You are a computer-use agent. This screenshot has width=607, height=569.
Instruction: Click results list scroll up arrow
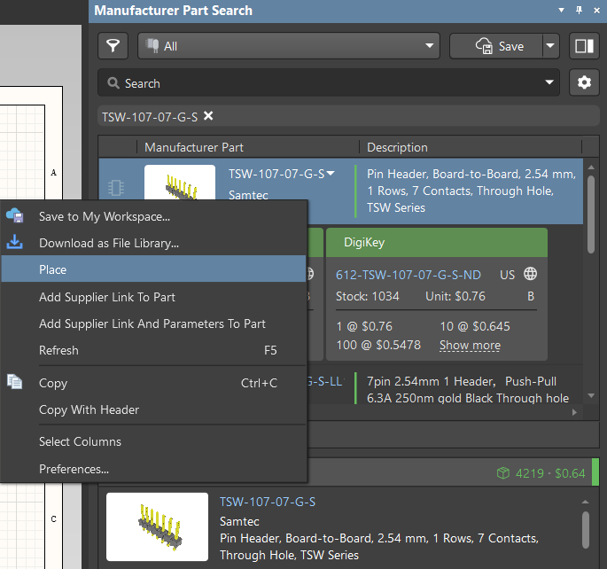(591, 168)
